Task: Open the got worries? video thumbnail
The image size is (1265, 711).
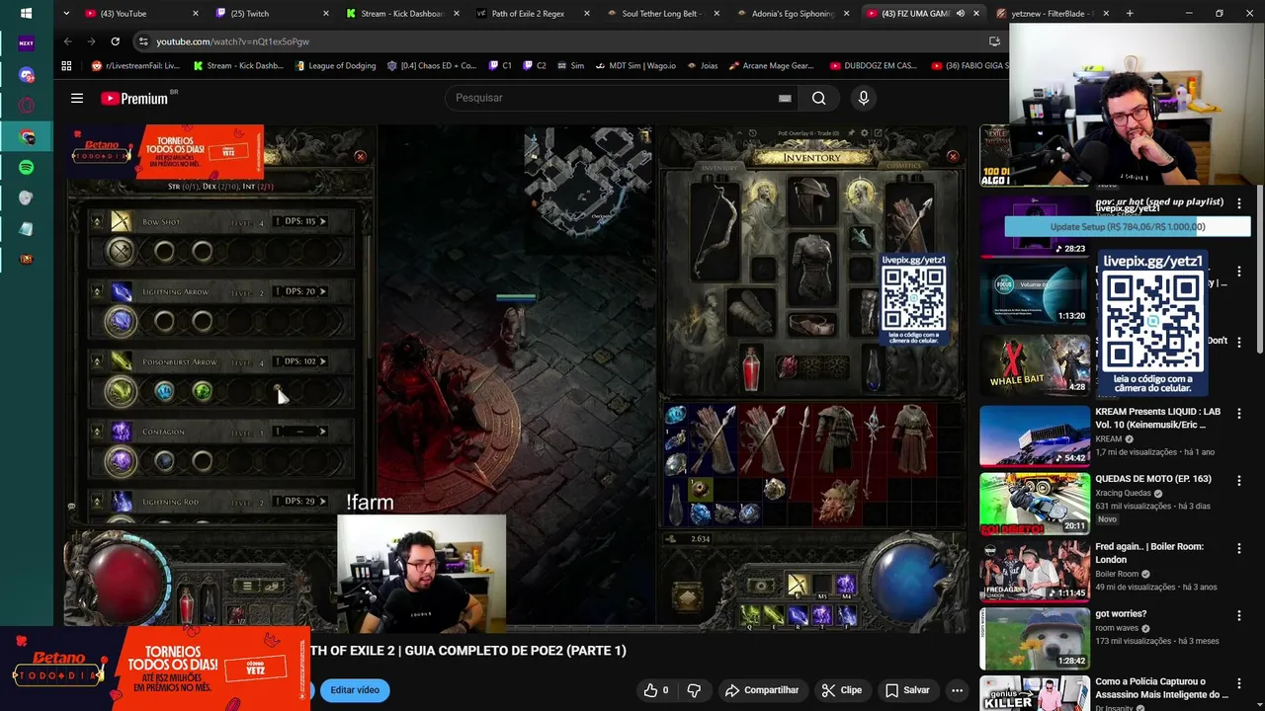Action: (x=1035, y=638)
